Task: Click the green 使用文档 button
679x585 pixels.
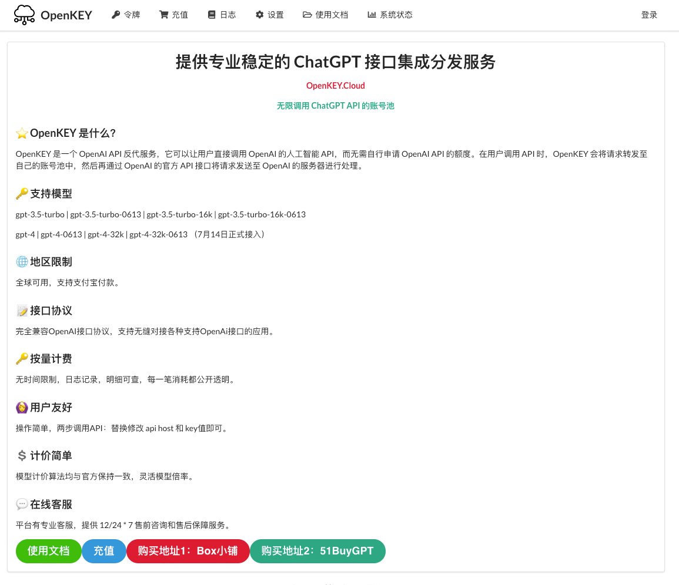Action: [48, 551]
